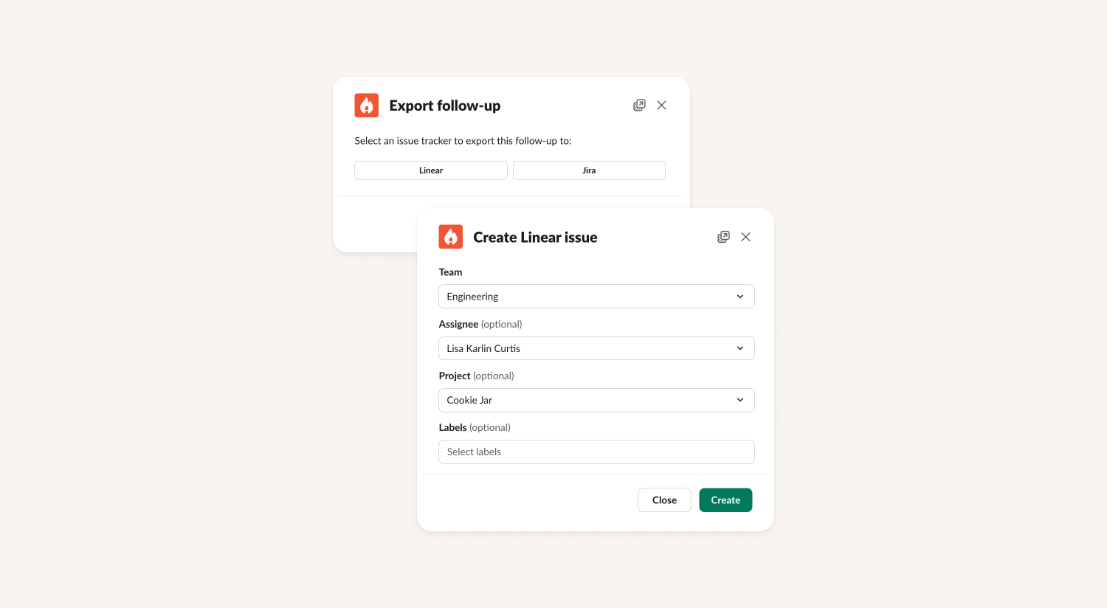Screen dimensions: 1107x608
Task: Click the flame icon in Create Linear issue dialog
Action: point(451,237)
